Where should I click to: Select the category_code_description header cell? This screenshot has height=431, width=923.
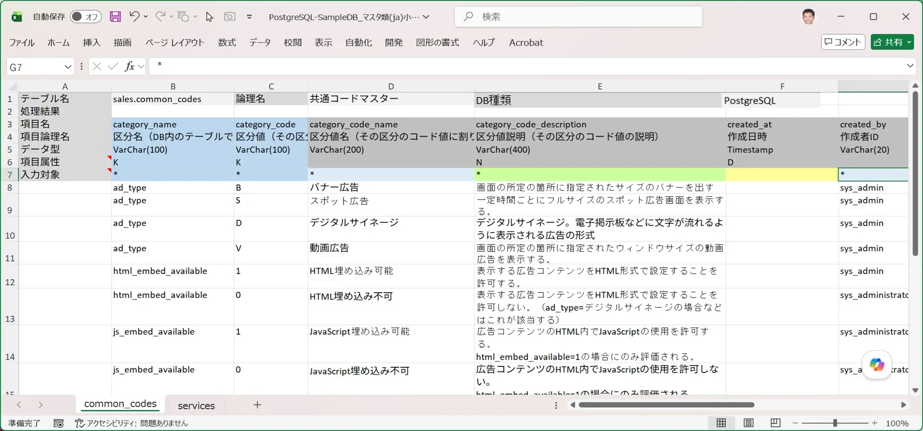(x=600, y=124)
